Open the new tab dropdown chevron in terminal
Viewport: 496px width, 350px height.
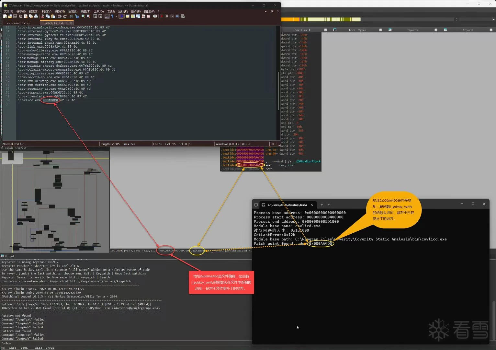coord(329,205)
